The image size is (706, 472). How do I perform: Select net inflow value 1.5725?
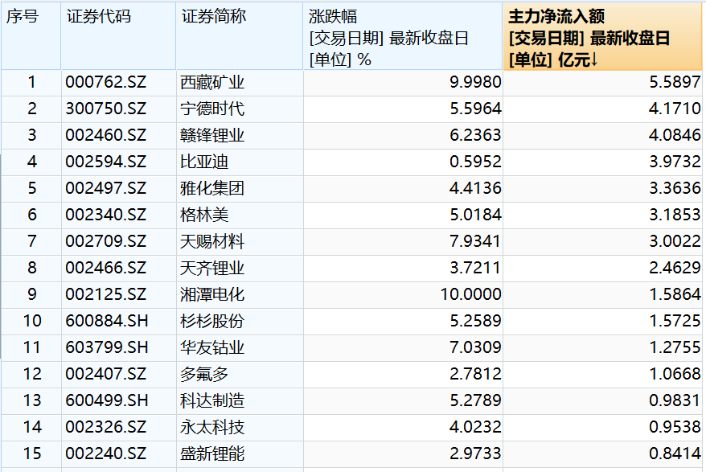pos(675,322)
